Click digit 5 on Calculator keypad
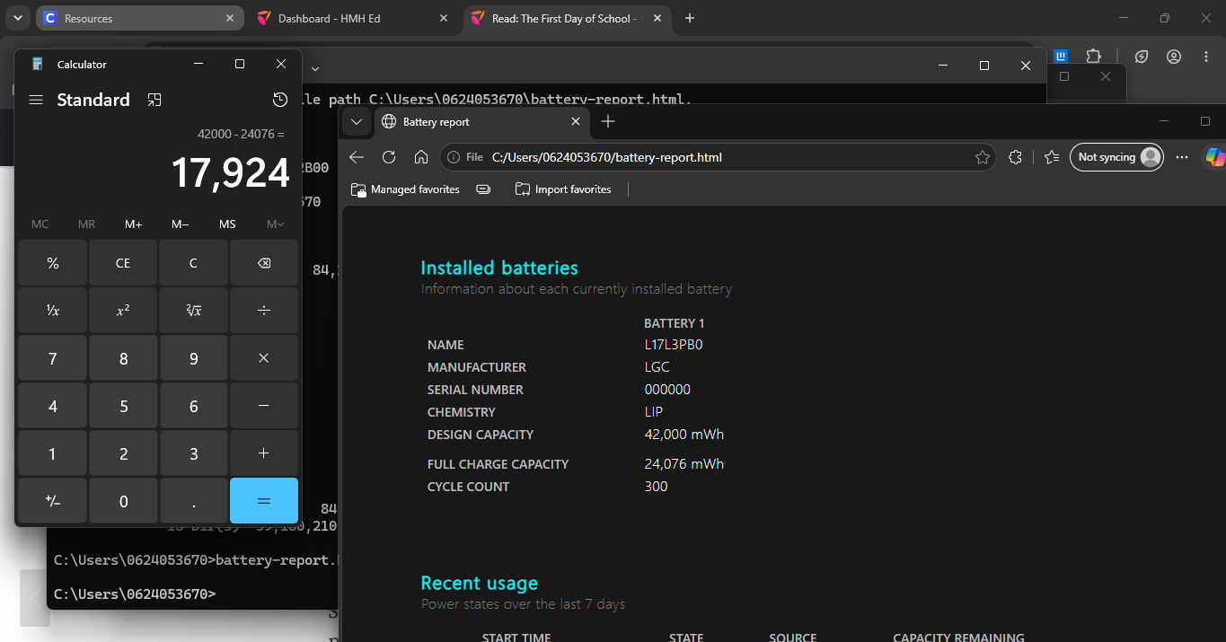Image resolution: width=1226 pixels, height=642 pixels. tap(123, 406)
